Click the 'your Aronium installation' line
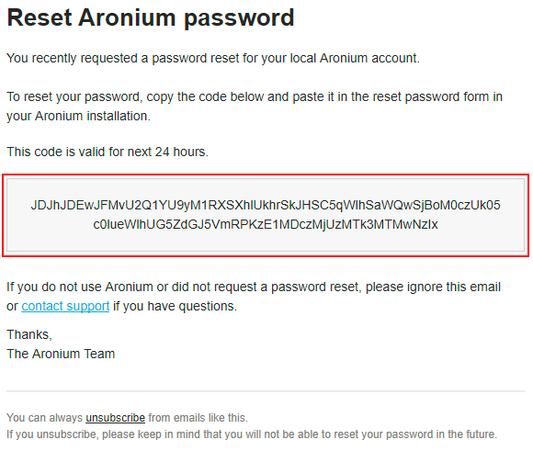Viewport: 533px width, 451px height. (78, 117)
